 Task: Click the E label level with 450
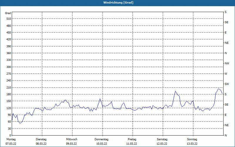pyautogui.click(x=226, y=33)
